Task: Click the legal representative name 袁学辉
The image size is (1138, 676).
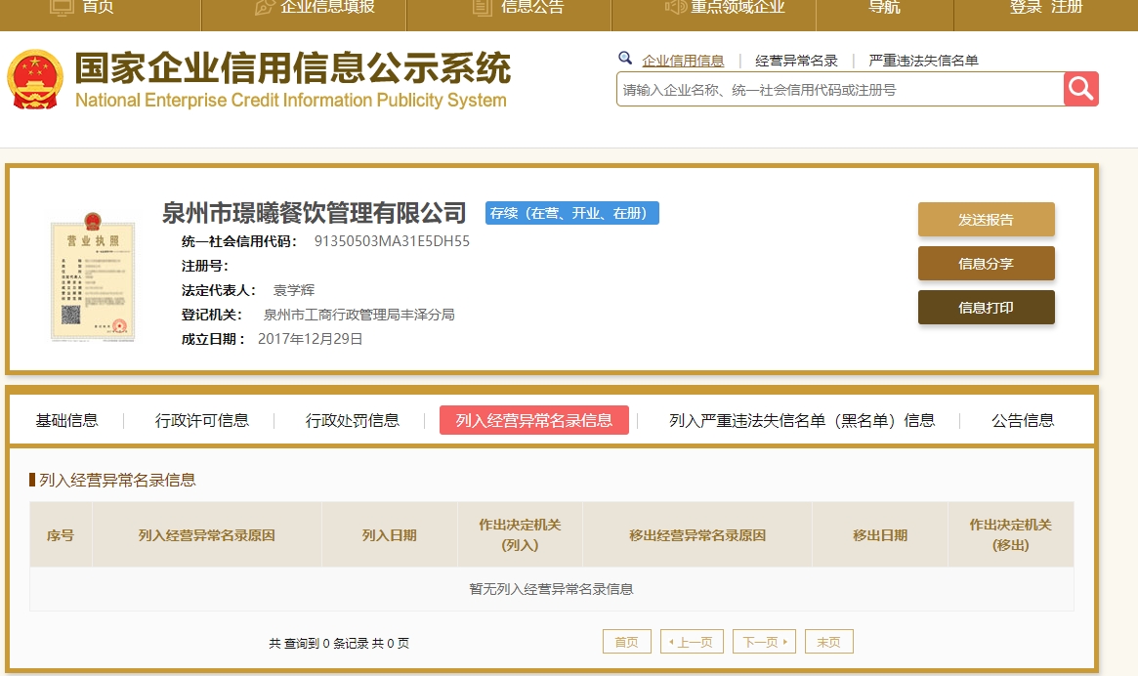Action: 293,290
